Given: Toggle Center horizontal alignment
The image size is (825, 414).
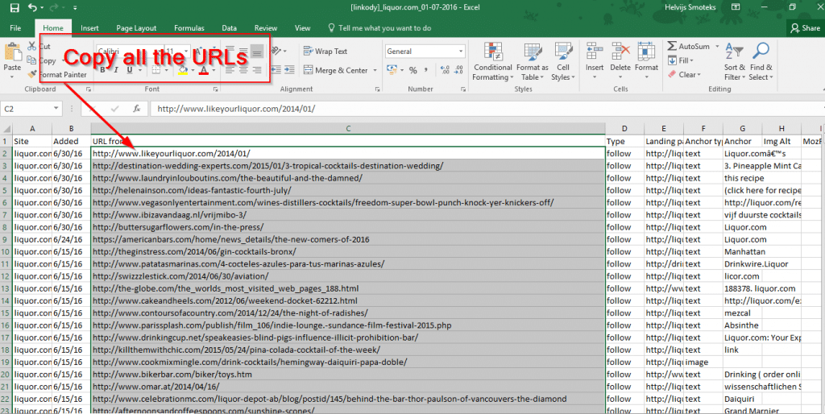Looking at the screenshot, I should 243,70.
